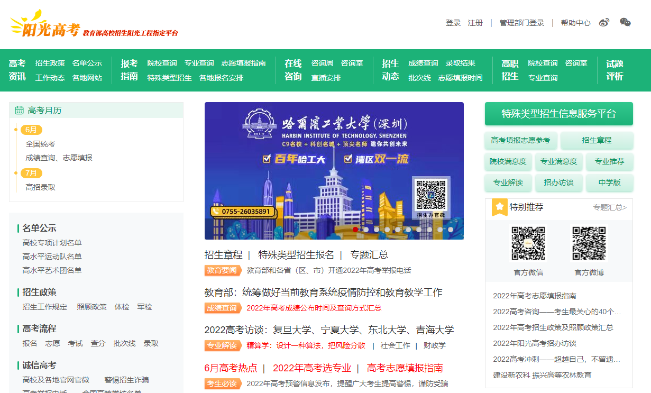Screen dimensions: 651x393
Task: Open 警惕招生诈骗 in left sidebar
Action: 126,380
